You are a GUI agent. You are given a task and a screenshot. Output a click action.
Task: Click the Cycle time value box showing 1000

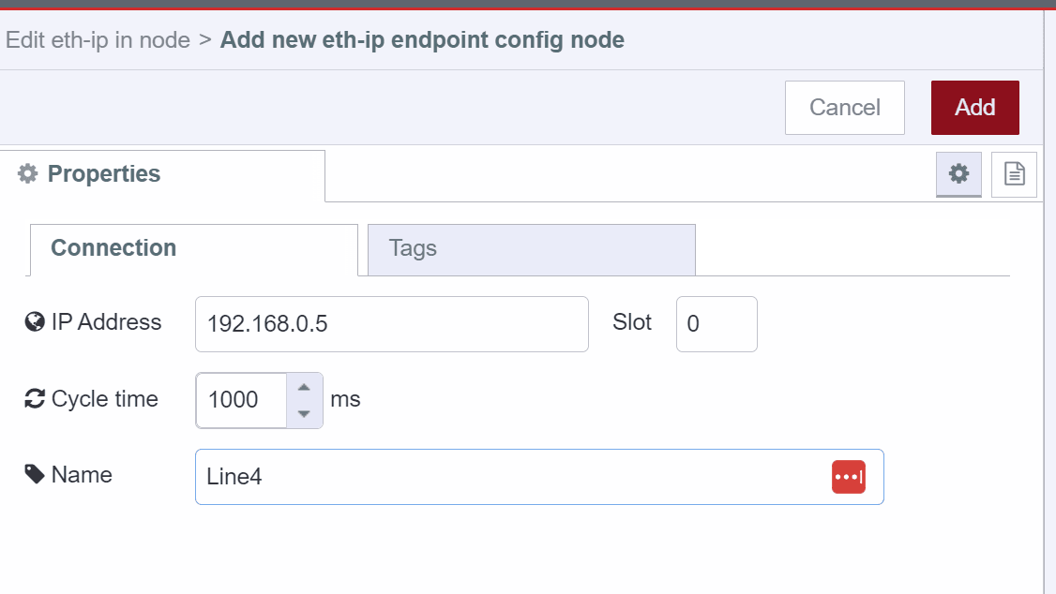coord(244,400)
